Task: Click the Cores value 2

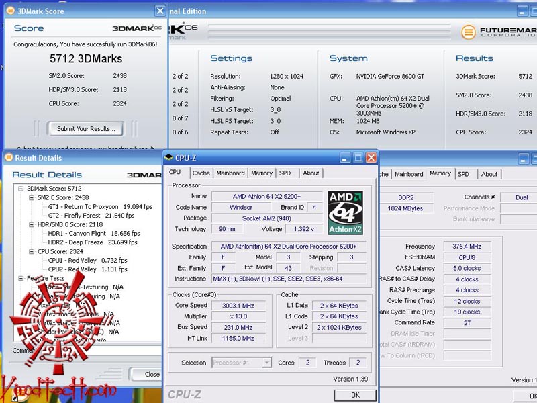Action: [x=307, y=363]
